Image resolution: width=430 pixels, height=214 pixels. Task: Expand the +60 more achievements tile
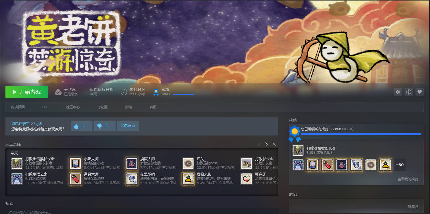click(399, 165)
